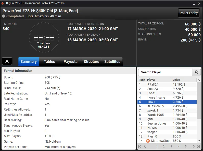Image resolution: width=203 pixels, height=151 pixels.
Task: Select player Pita824 in ranking list
Action: click(x=167, y=85)
